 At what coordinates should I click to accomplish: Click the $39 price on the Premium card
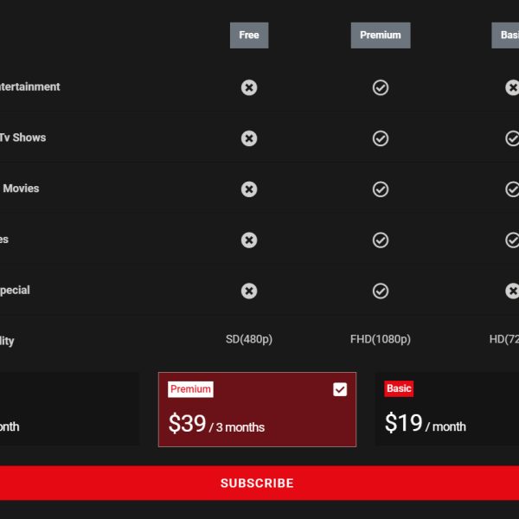(x=187, y=424)
